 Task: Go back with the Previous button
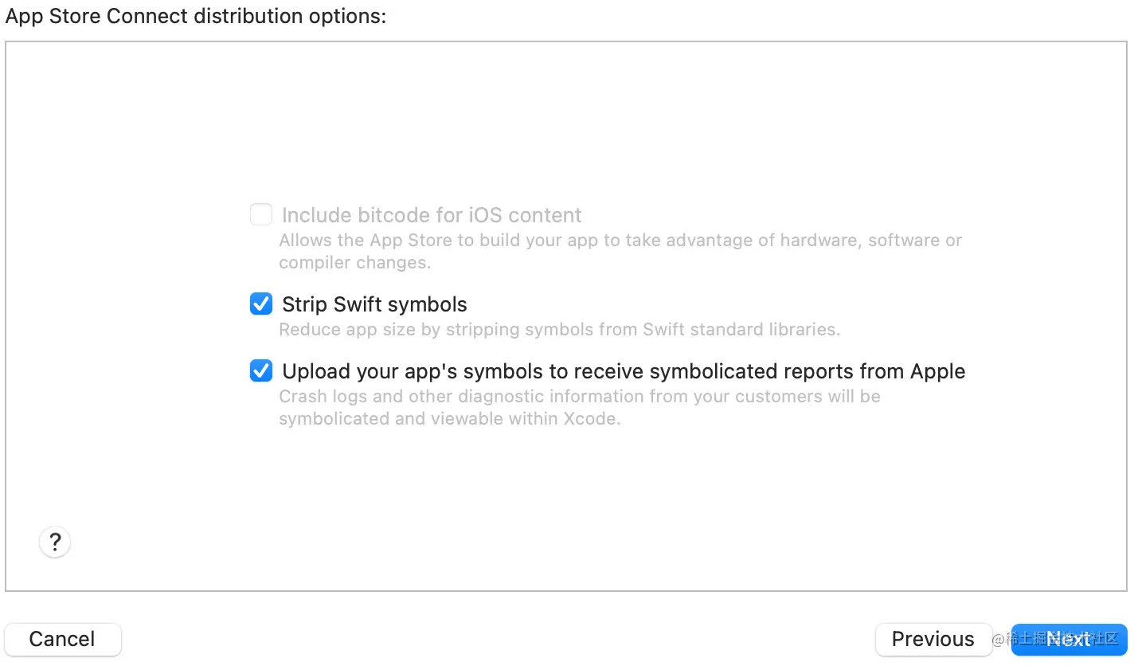point(933,639)
